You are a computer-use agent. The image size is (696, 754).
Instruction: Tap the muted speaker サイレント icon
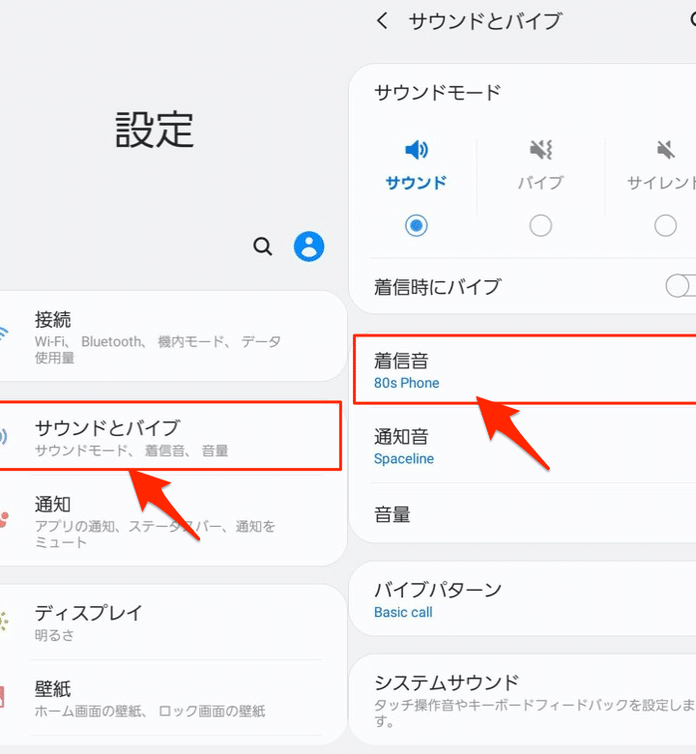666,150
